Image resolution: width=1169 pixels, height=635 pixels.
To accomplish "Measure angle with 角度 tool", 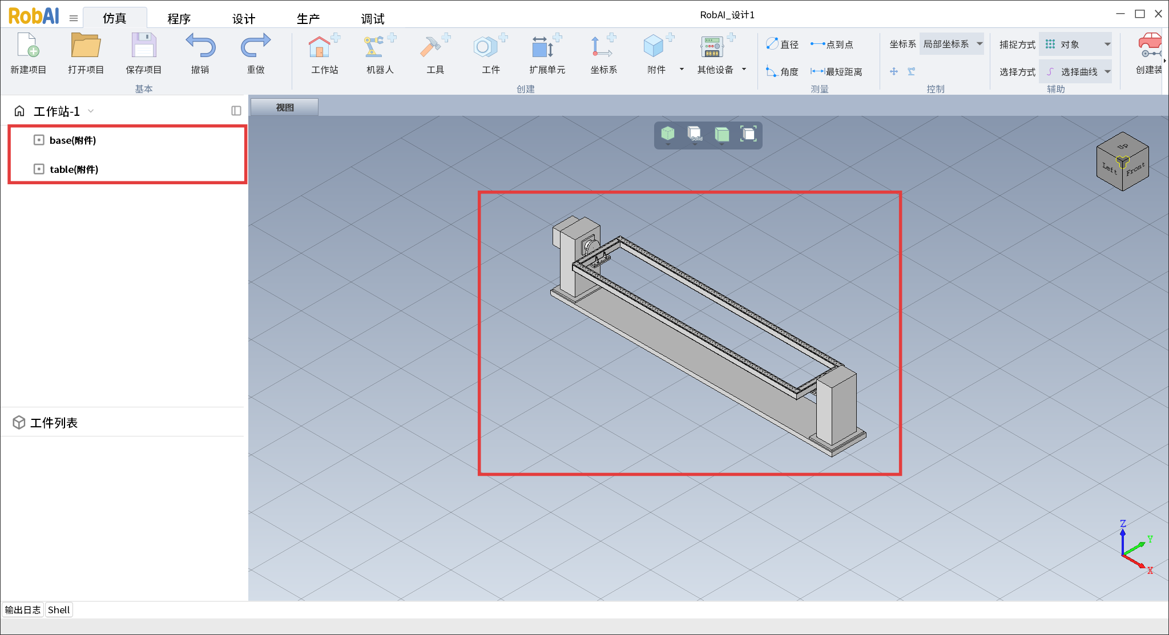I will pyautogui.click(x=782, y=71).
